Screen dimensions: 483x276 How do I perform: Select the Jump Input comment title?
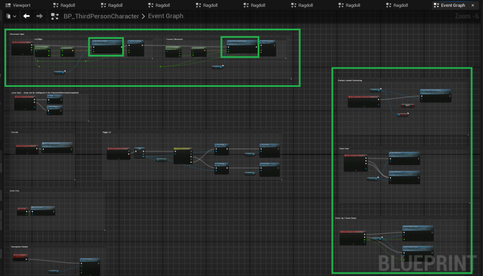pyautogui.click(x=45, y=93)
